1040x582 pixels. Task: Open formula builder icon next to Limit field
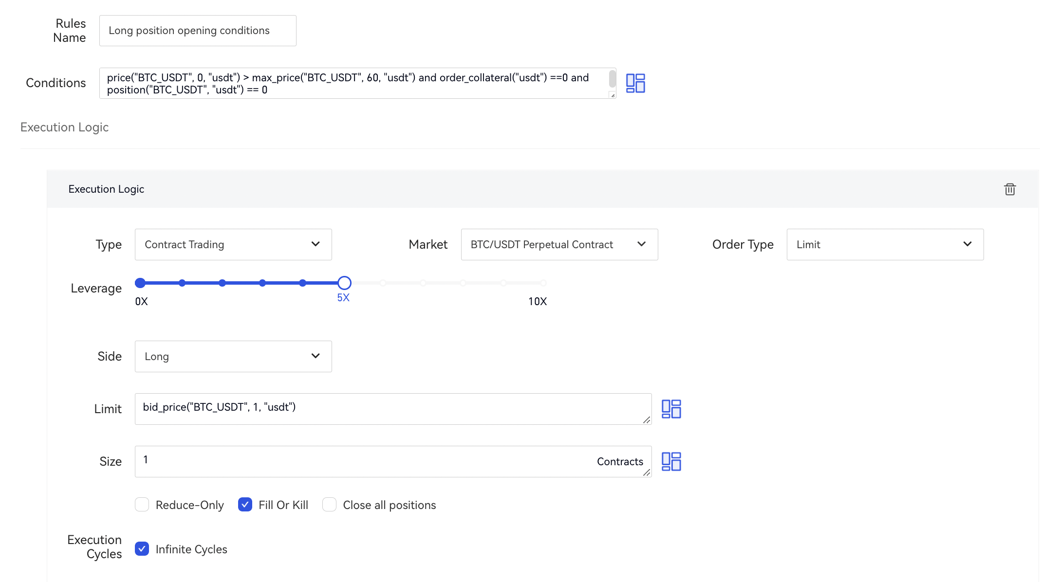[671, 409]
